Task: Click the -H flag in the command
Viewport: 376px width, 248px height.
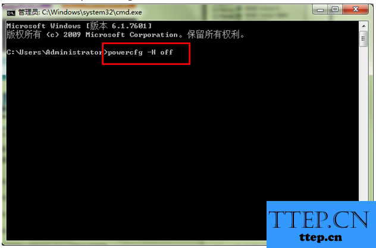Action: coord(151,52)
